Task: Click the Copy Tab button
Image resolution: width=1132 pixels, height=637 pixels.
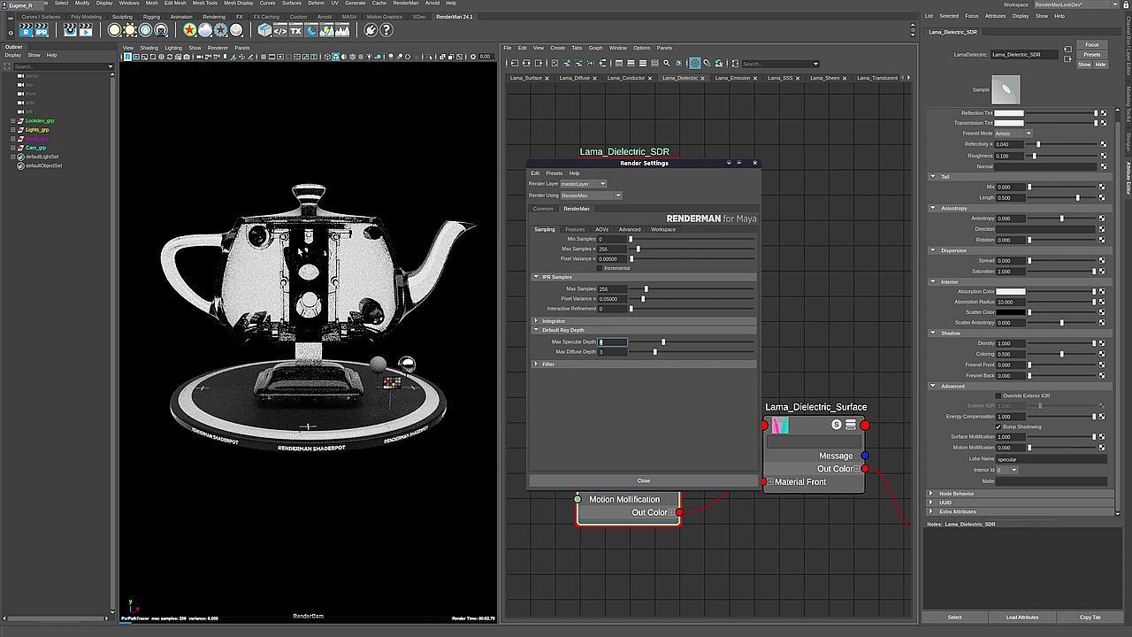Action: [x=1090, y=618]
